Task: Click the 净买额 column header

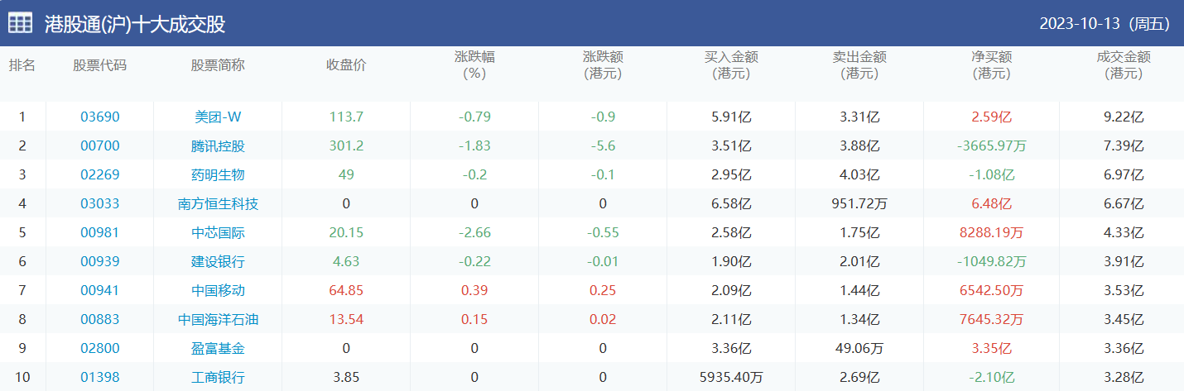Action: pyautogui.click(x=991, y=65)
